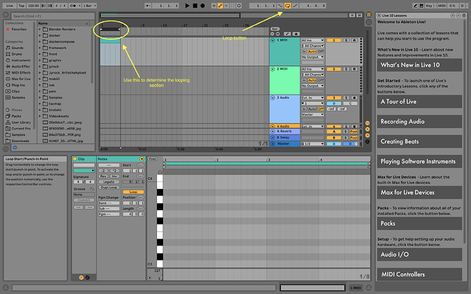Toggle Automation Arm in the control bar
The image size is (471, 294).
(220, 5)
